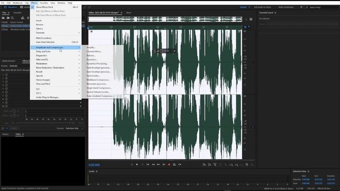Click the Default workspace button
This screenshot has height=191, width=340.
243,7
